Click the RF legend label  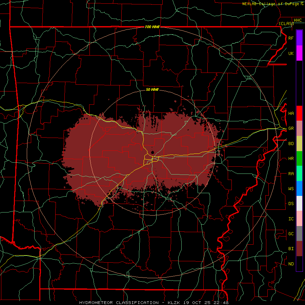291,38
